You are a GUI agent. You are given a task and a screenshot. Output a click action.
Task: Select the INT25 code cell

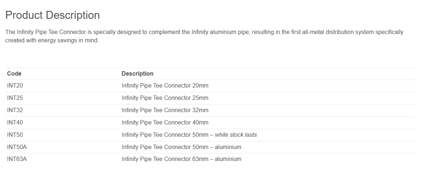[x=15, y=98]
